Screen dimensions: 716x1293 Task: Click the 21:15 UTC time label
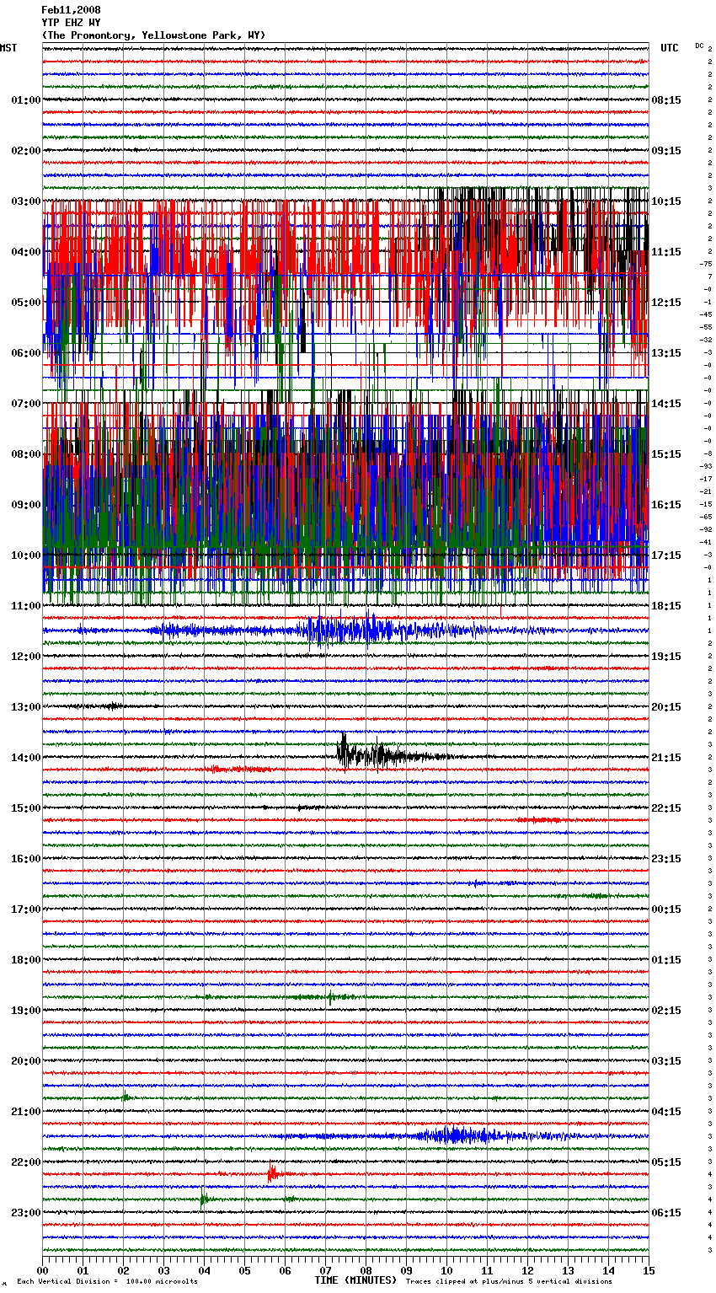666,758
